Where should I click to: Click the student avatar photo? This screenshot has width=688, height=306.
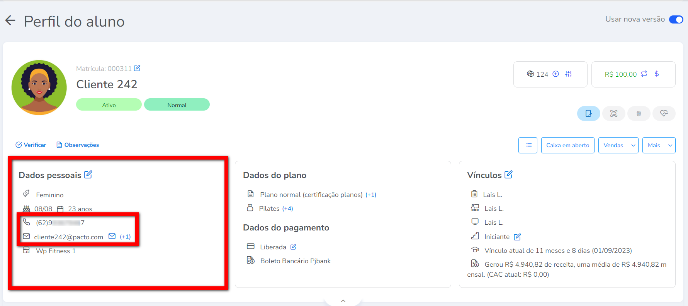(x=39, y=87)
